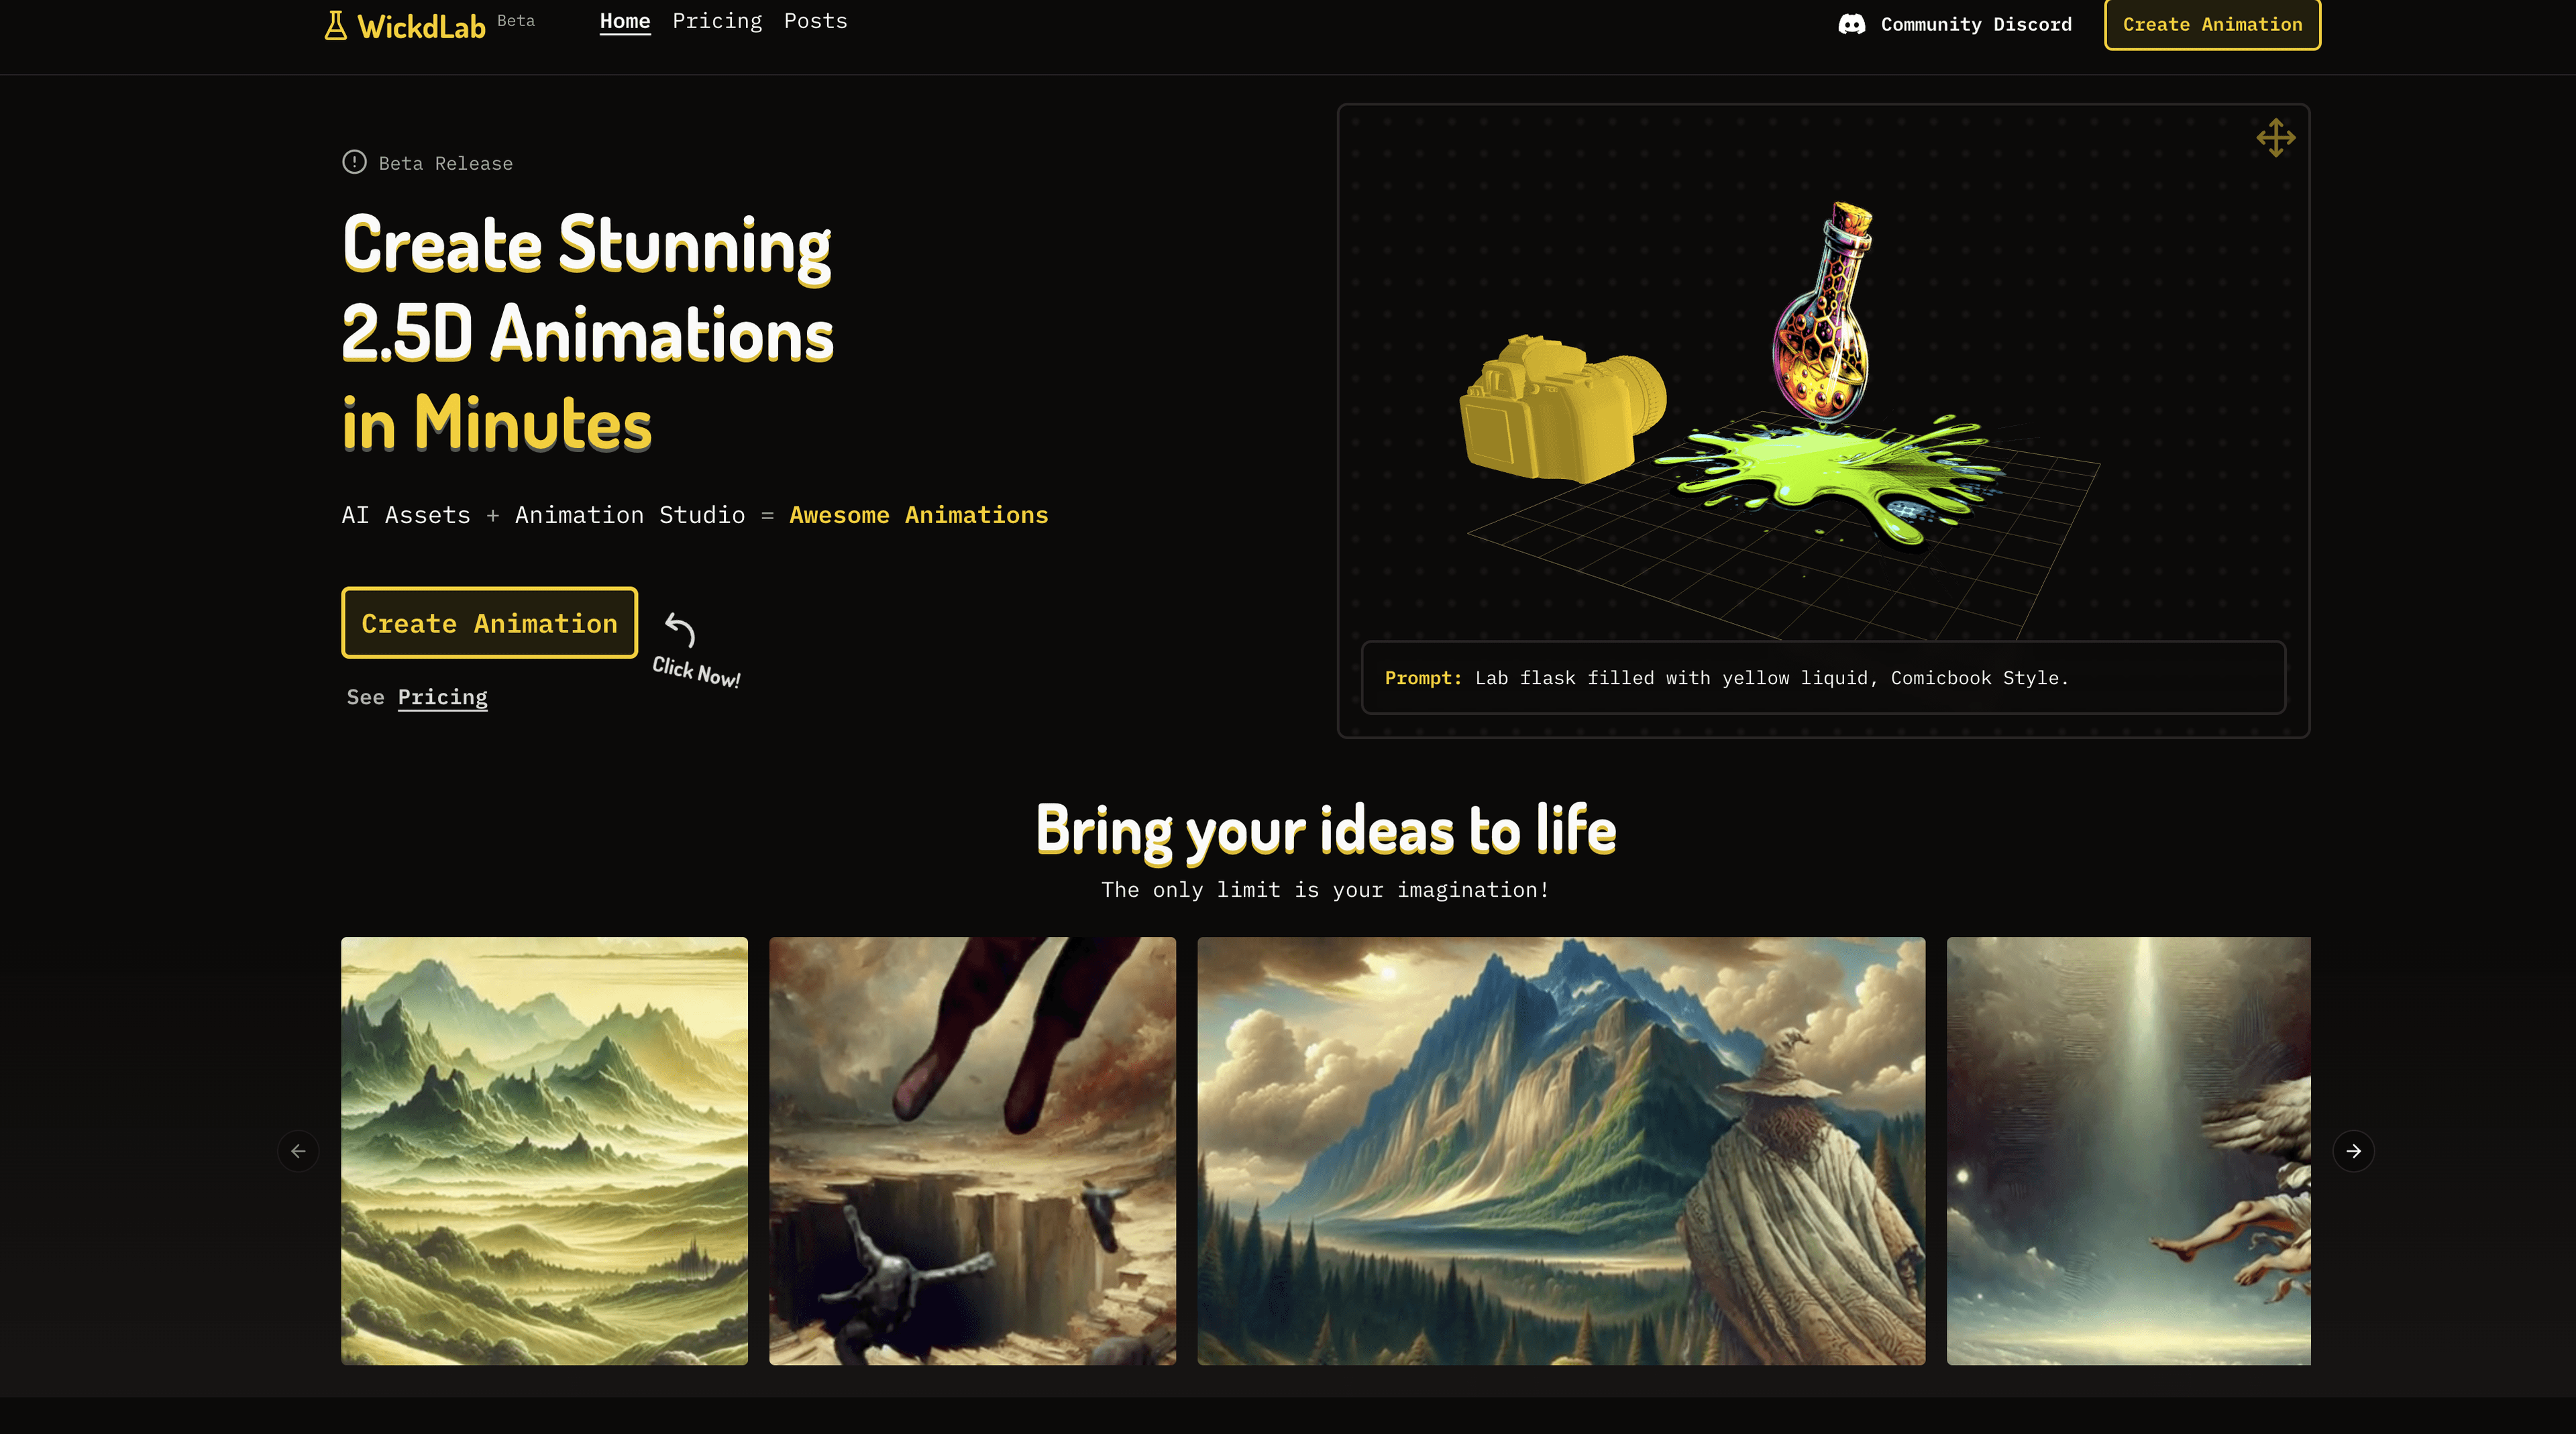Select the giant hand reaching down artwork
This screenshot has height=1434, width=2576.
(972, 1151)
